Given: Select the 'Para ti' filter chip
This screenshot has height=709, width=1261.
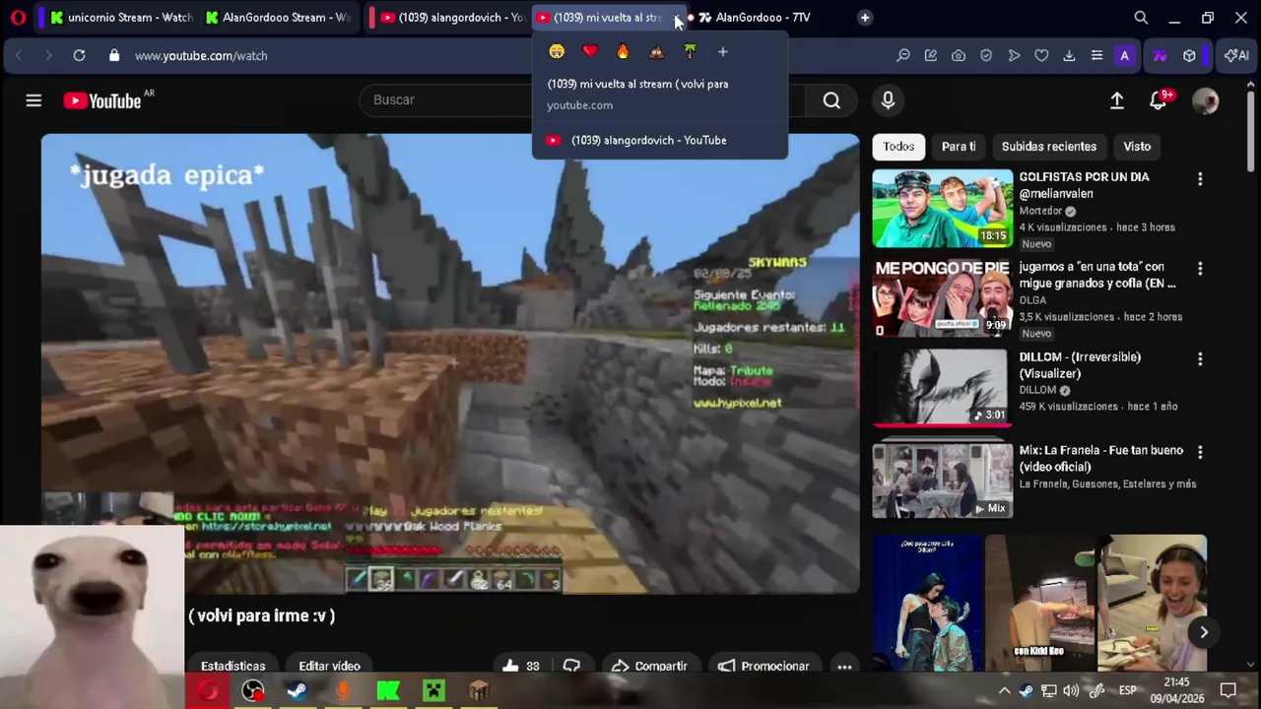Looking at the screenshot, I should tap(959, 147).
